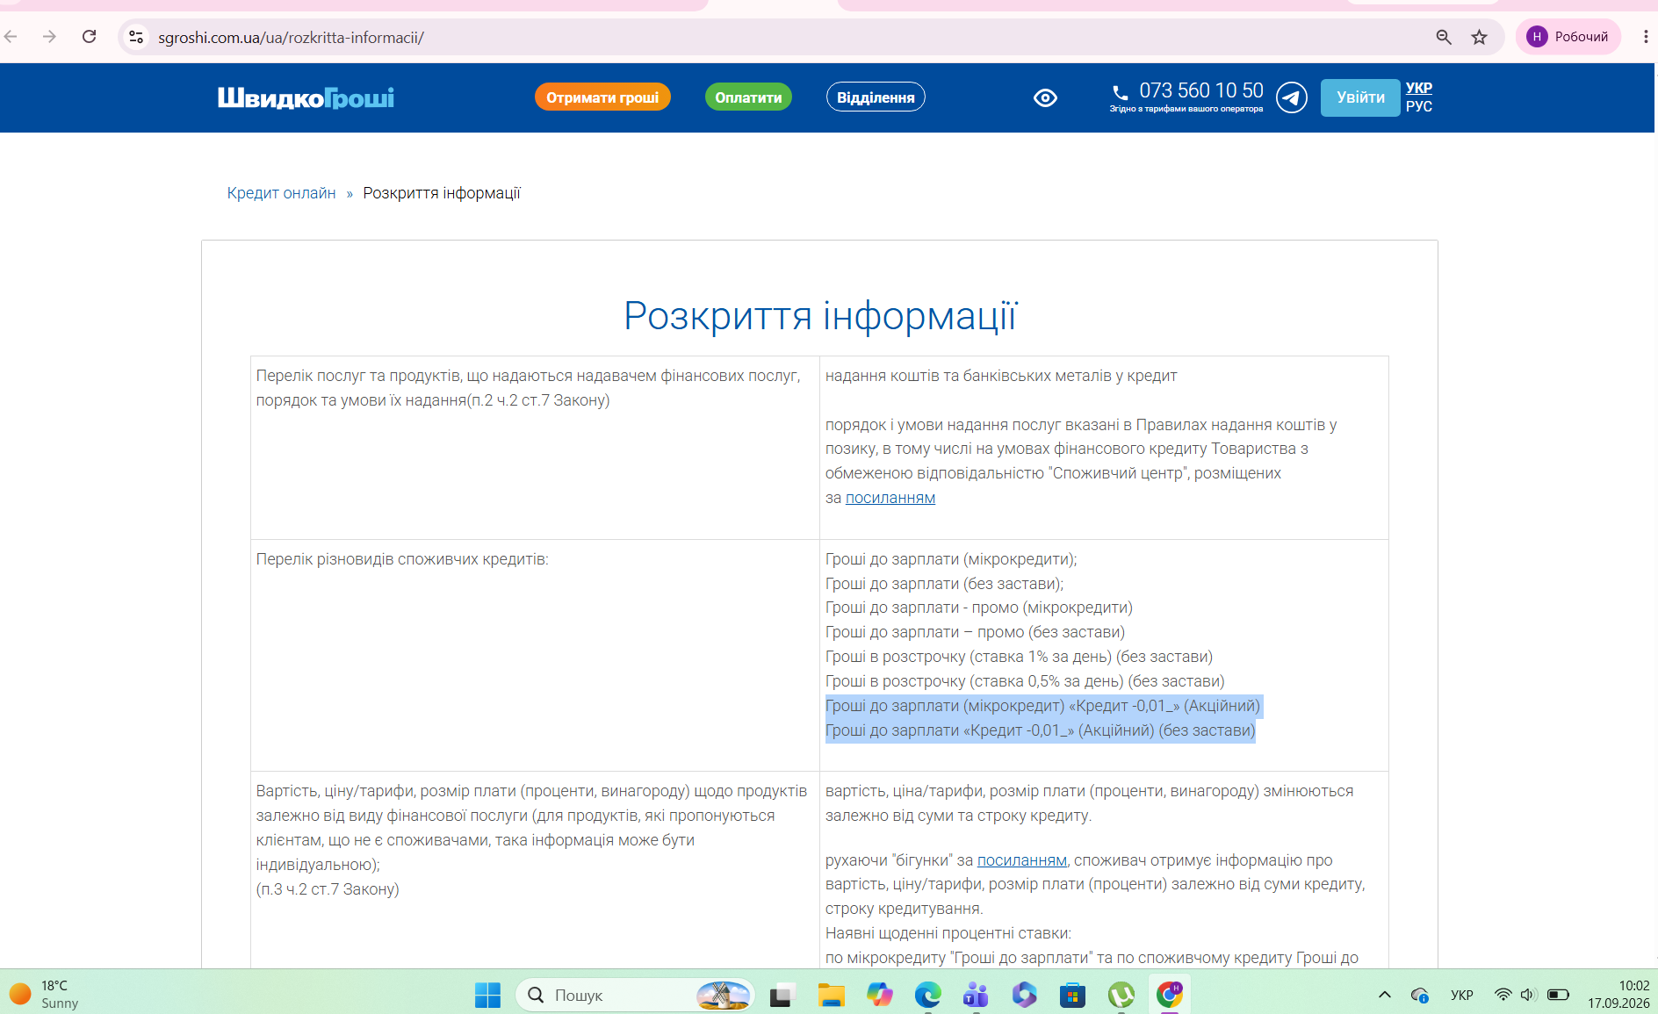Click Windows taskbar search field Пошук

coord(635,995)
